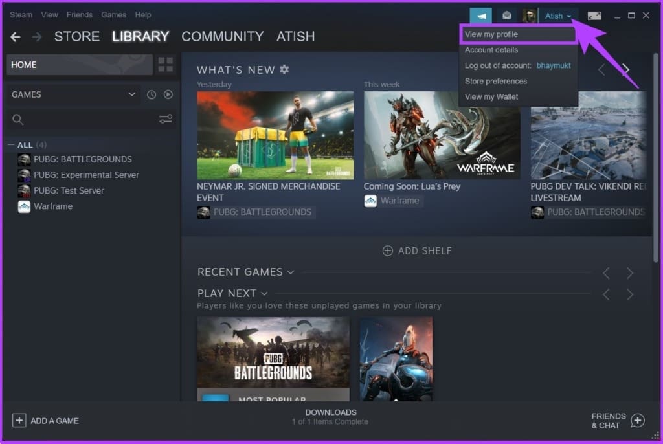
Task: Open Warframe Play Next card
Action: (396, 359)
